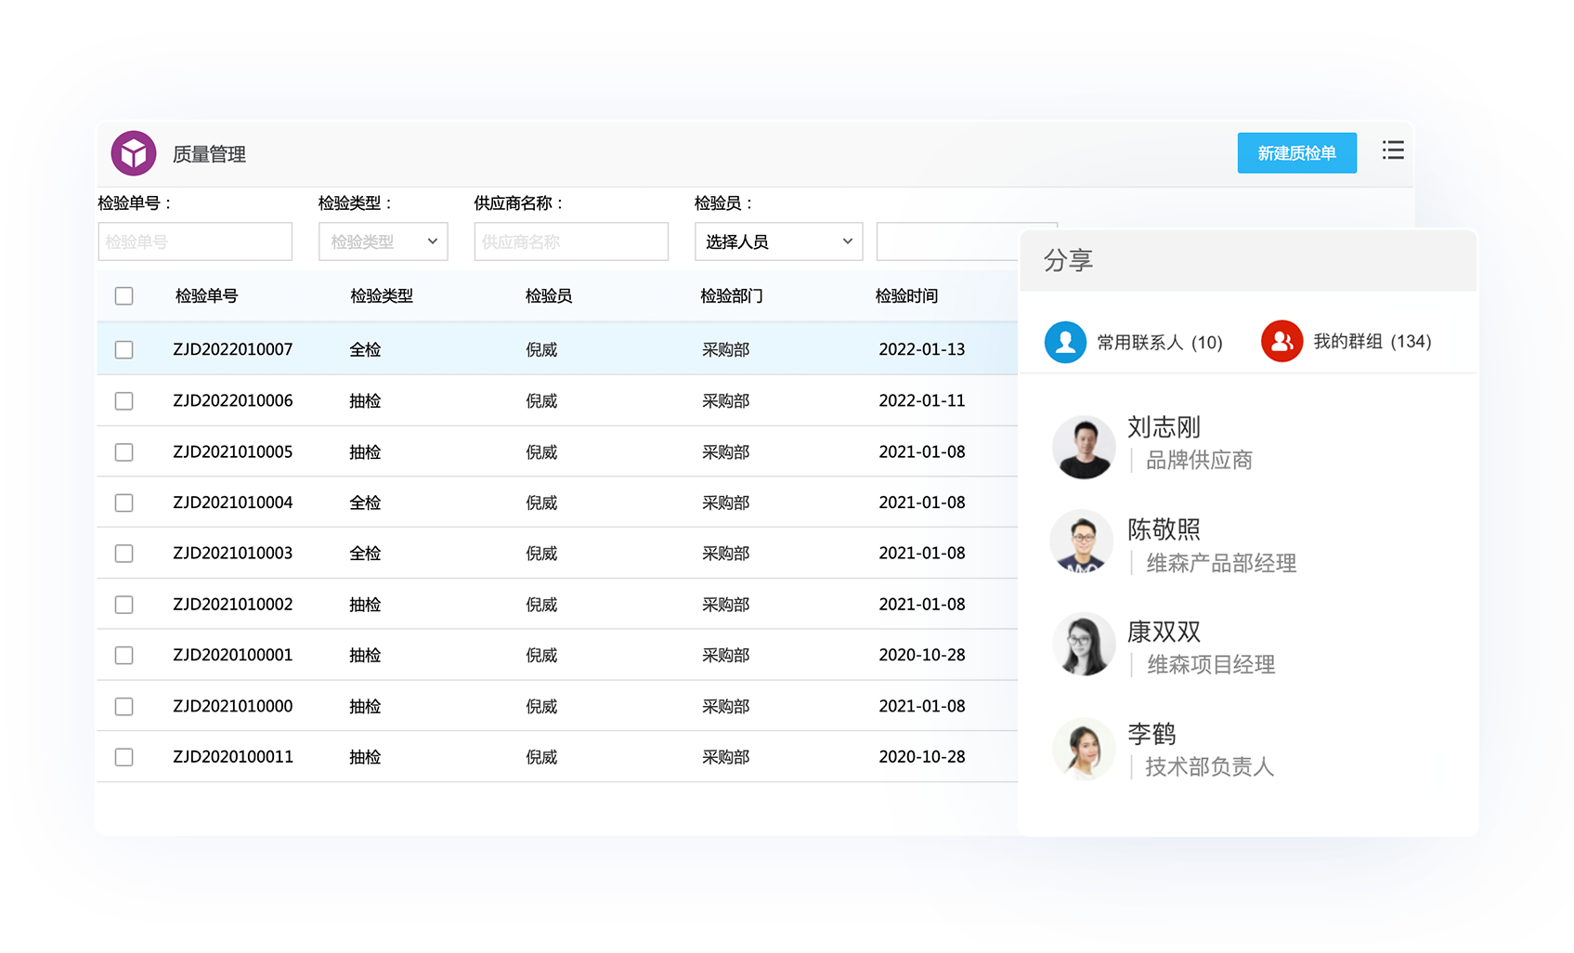The width and height of the screenshot is (1574, 953).
Task: Switch to 常用联系人 (10) tab
Action: [1159, 343]
